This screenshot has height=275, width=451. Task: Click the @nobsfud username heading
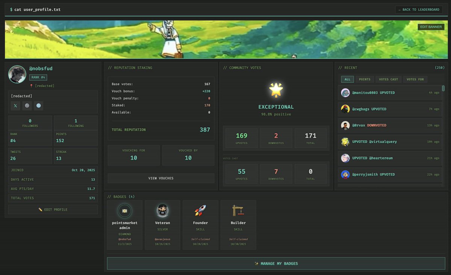pyautogui.click(x=41, y=69)
